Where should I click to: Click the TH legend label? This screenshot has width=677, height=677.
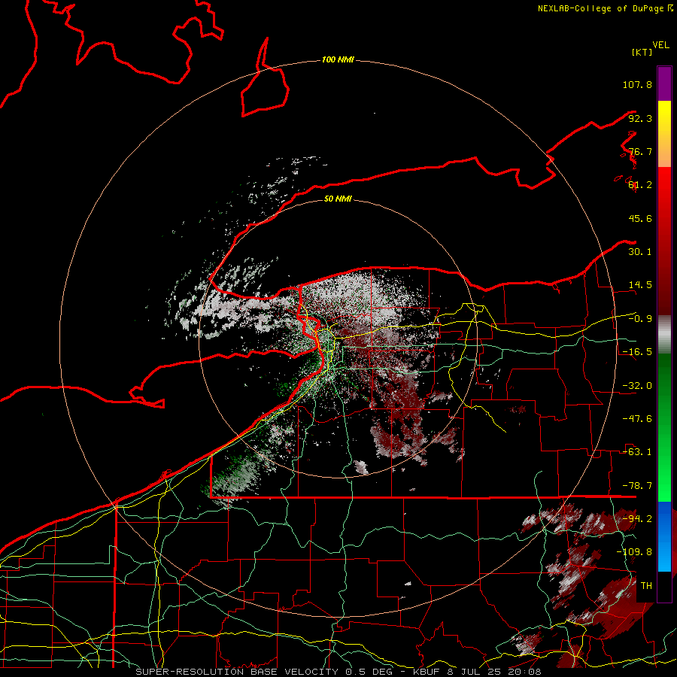[x=646, y=586]
